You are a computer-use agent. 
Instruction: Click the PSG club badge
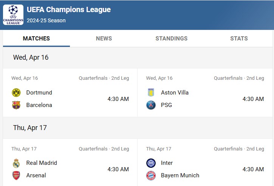click(x=151, y=105)
